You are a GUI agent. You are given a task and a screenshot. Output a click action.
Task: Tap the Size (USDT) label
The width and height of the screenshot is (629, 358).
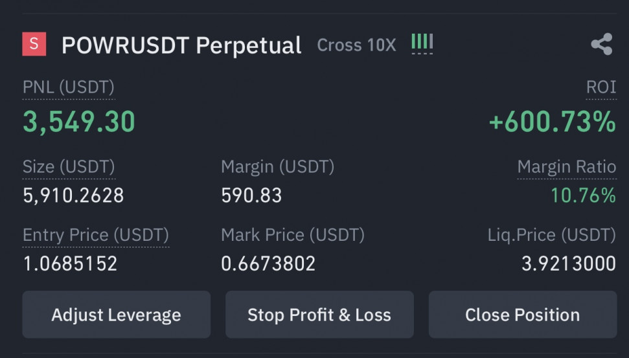pyautogui.click(x=69, y=167)
